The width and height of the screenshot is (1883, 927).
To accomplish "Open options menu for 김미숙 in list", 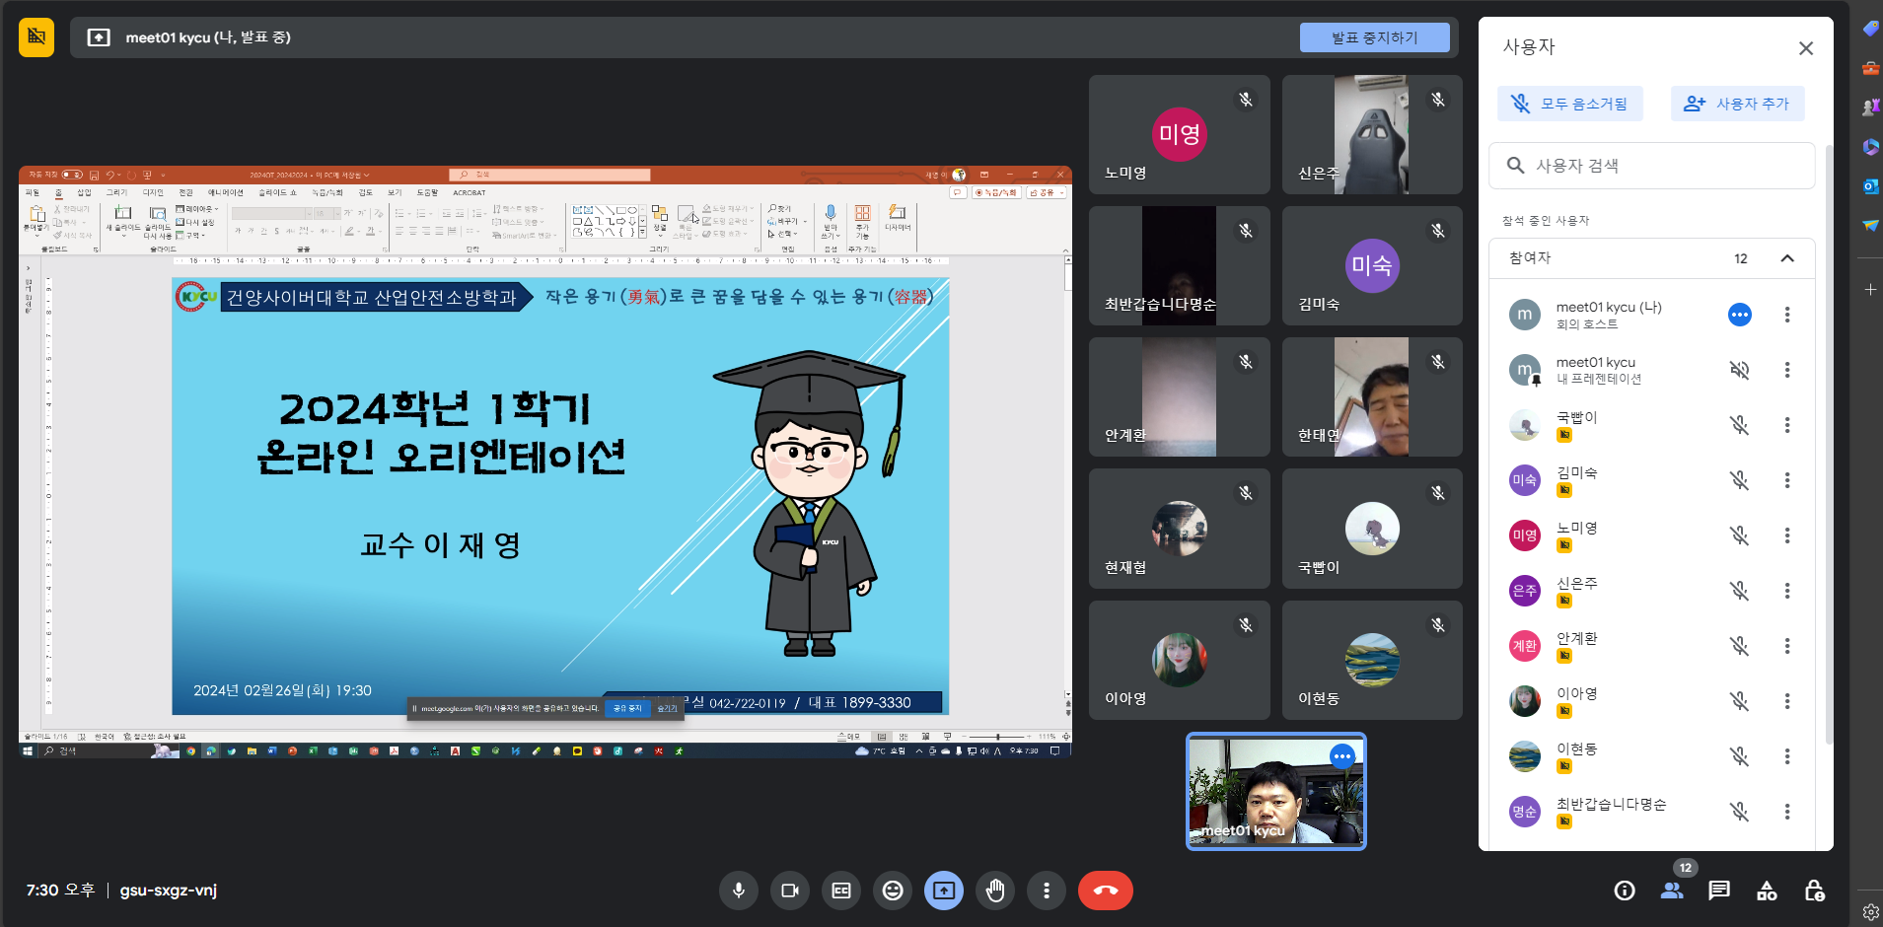I will 1786,480.
